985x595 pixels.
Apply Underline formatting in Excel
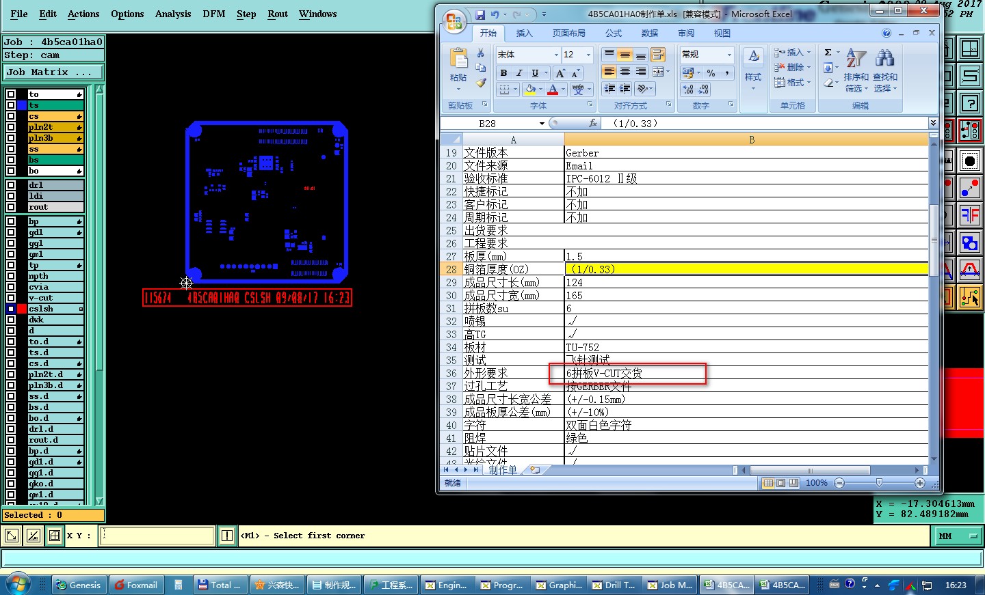pyautogui.click(x=535, y=72)
